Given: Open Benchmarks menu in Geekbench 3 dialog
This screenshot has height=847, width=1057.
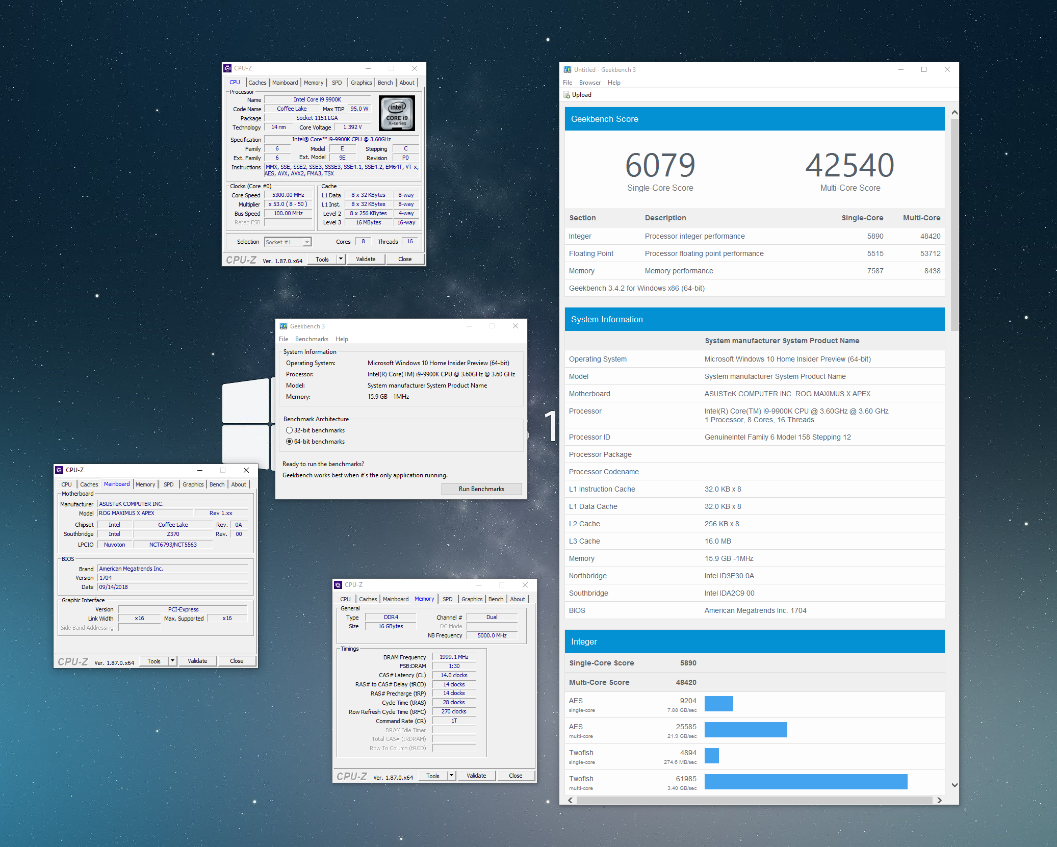Looking at the screenshot, I should coord(312,339).
